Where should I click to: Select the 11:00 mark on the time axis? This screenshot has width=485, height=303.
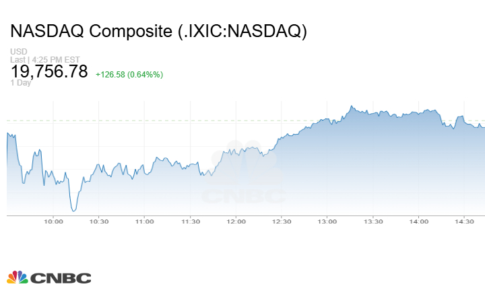point(144,222)
